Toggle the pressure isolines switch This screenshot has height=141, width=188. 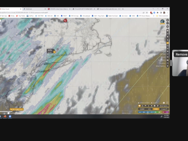point(152,103)
